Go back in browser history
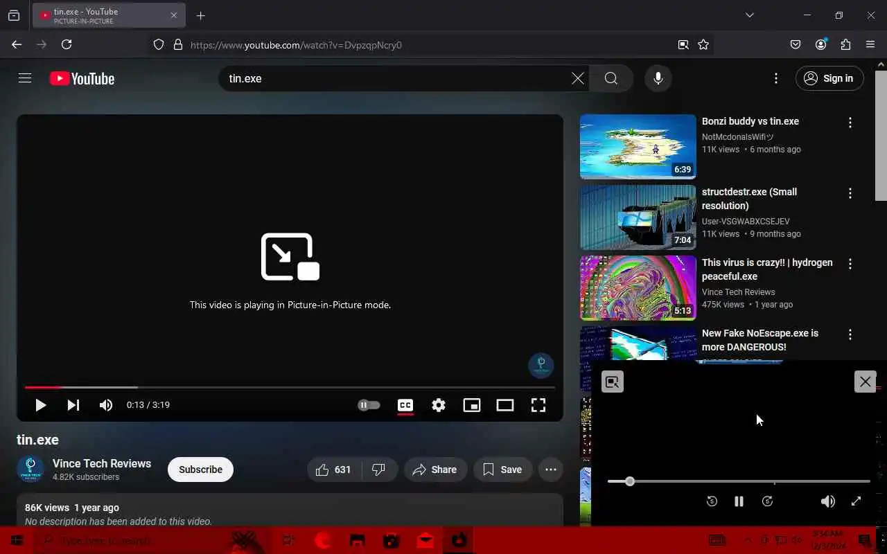The image size is (887, 554). click(17, 44)
